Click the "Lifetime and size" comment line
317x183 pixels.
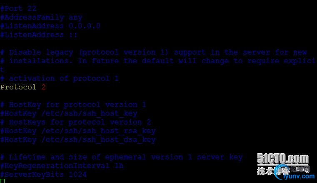click(x=121, y=157)
